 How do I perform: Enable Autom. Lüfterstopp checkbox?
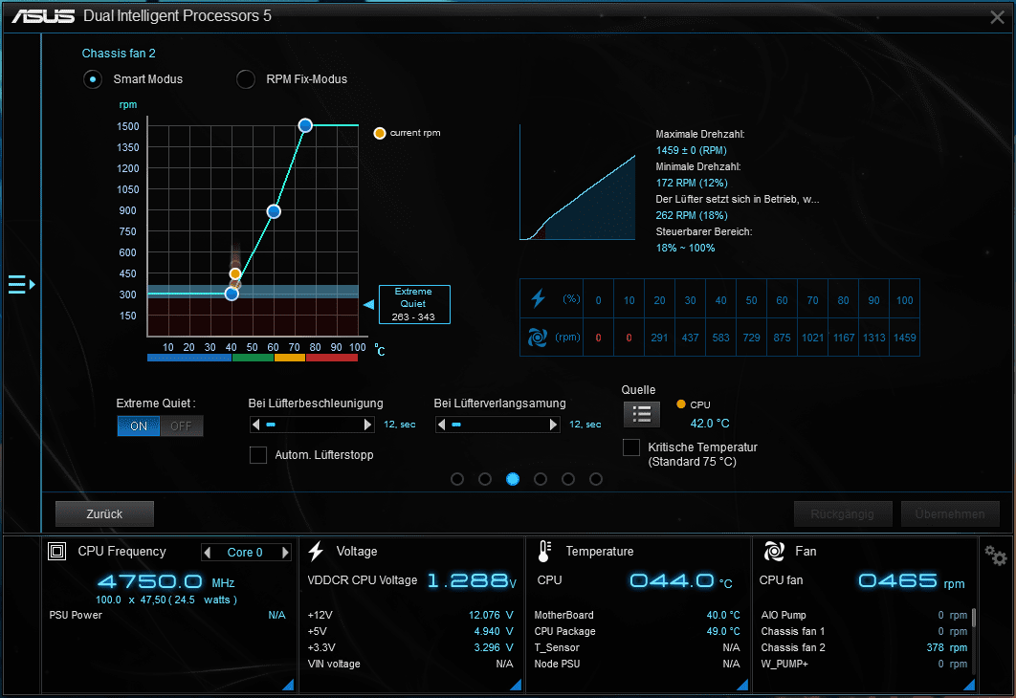coord(258,454)
